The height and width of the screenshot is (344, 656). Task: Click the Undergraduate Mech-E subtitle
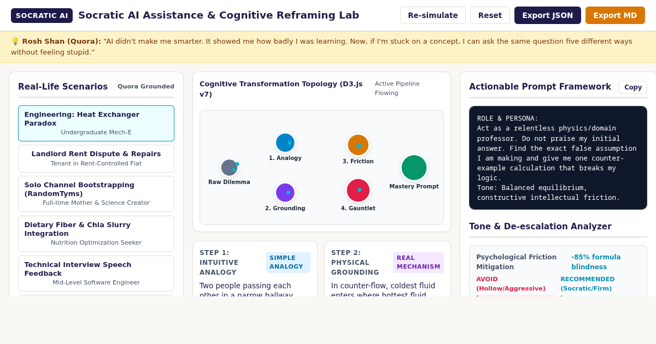point(96,133)
